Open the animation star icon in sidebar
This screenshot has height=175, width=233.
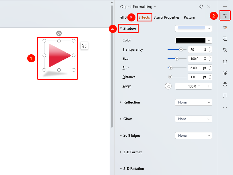pyautogui.click(x=225, y=27)
